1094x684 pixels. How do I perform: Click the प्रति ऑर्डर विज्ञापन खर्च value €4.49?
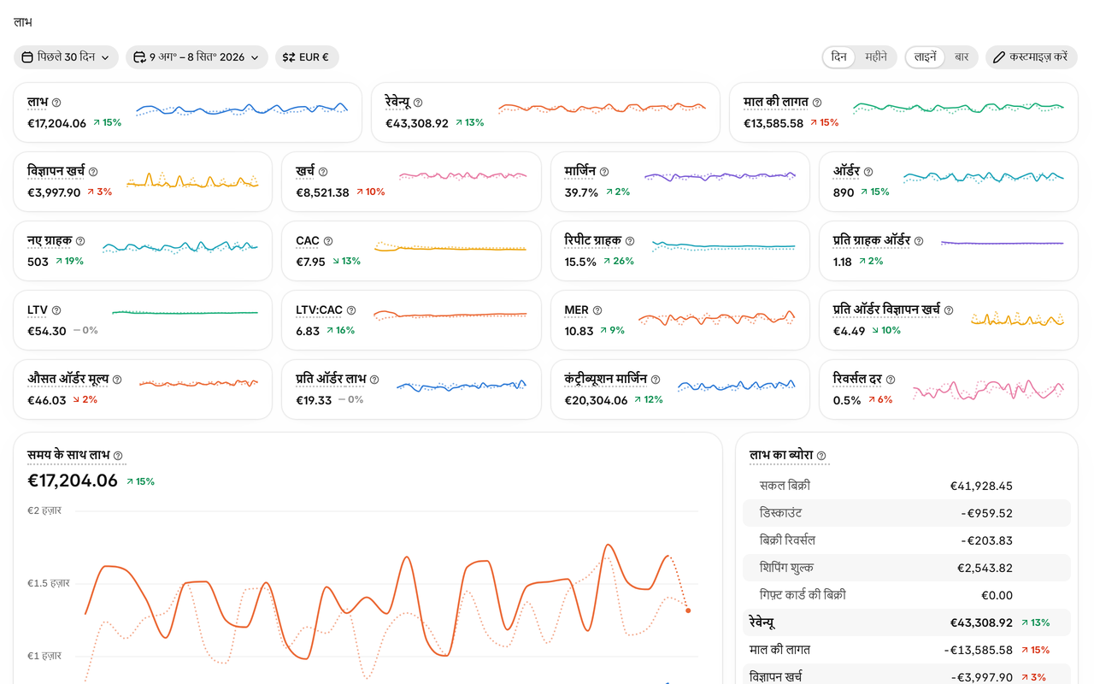(849, 331)
